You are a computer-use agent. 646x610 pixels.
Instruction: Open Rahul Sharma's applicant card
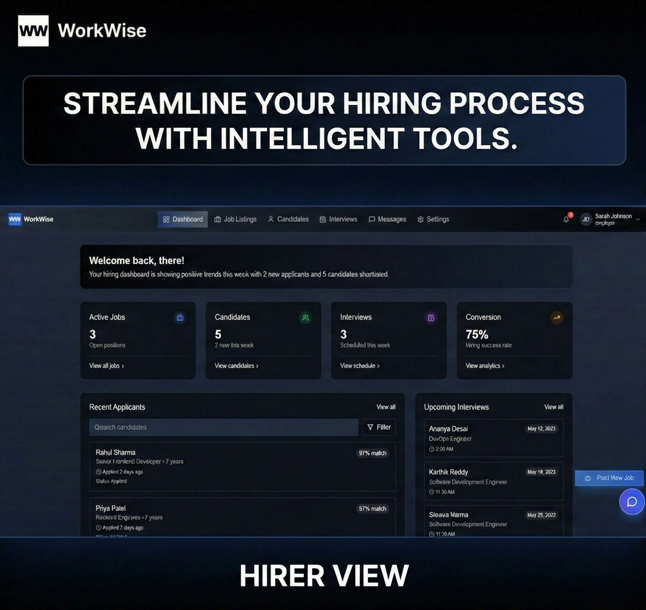[242, 467]
